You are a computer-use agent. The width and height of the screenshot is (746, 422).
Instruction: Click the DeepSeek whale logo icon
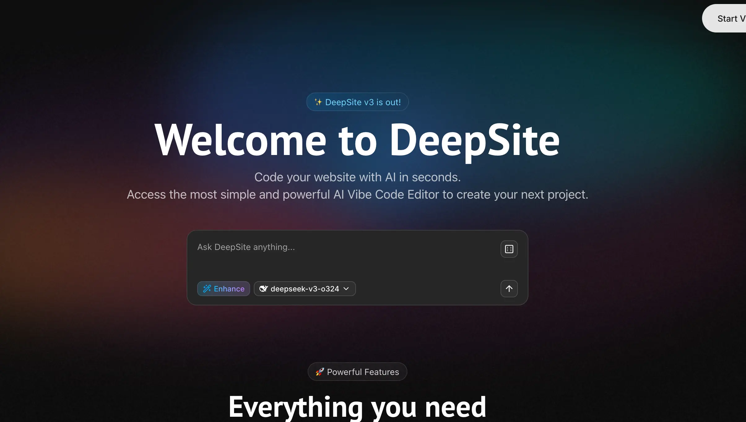[263, 289]
